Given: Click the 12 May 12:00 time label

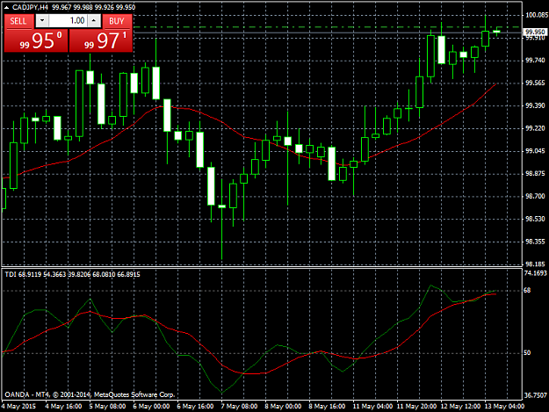Looking at the screenshot, I should click(x=460, y=407).
